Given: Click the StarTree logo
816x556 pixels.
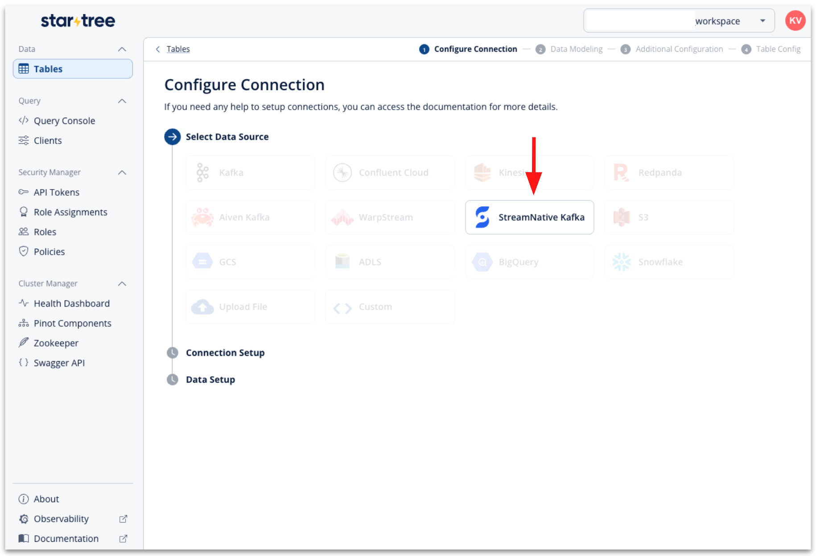Looking at the screenshot, I should coord(78,21).
